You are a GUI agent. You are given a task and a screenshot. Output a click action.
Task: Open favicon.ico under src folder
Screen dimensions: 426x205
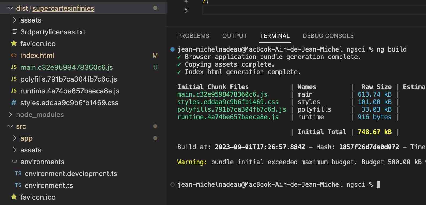point(38,197)
